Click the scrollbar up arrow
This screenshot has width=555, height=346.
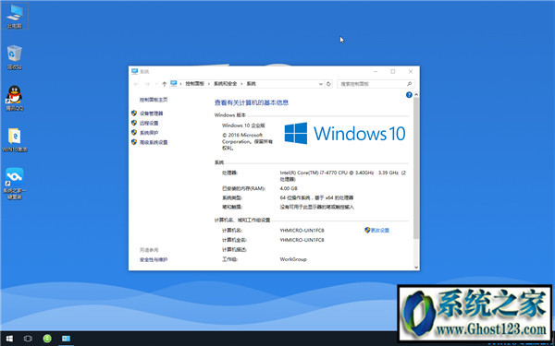416,95
